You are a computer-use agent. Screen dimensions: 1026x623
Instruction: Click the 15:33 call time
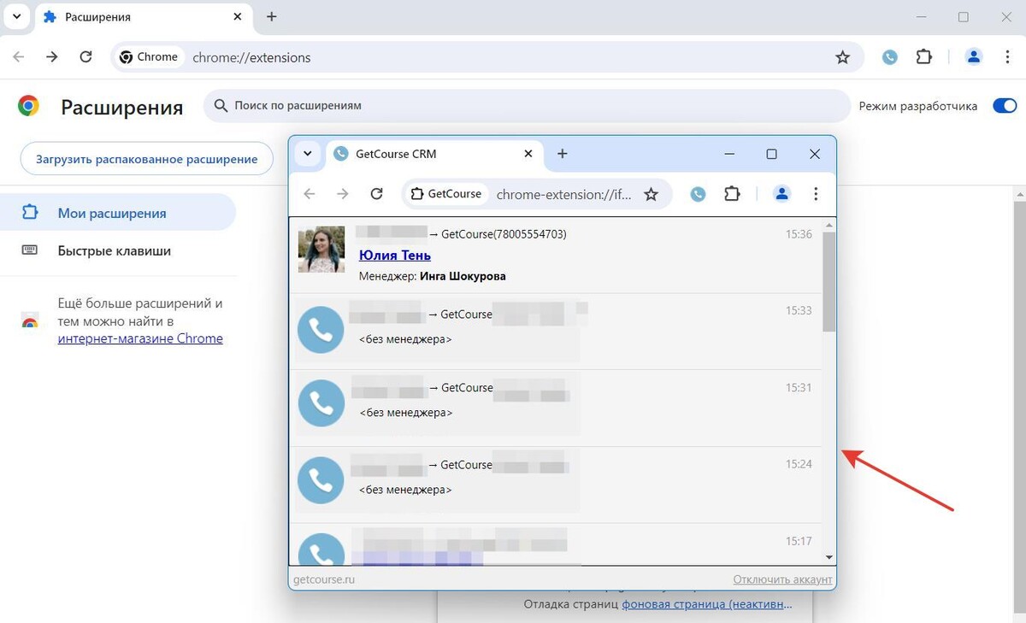click(799, 311)
